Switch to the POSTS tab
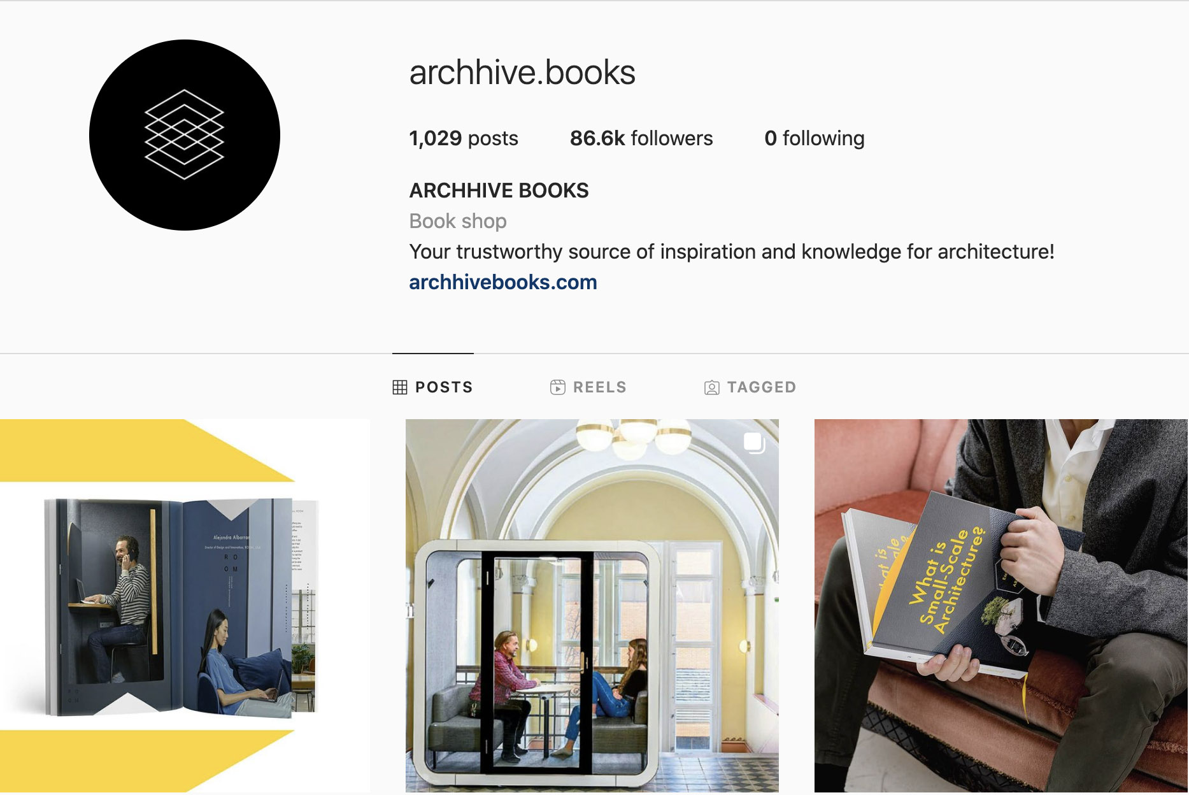 coord(432,387)
